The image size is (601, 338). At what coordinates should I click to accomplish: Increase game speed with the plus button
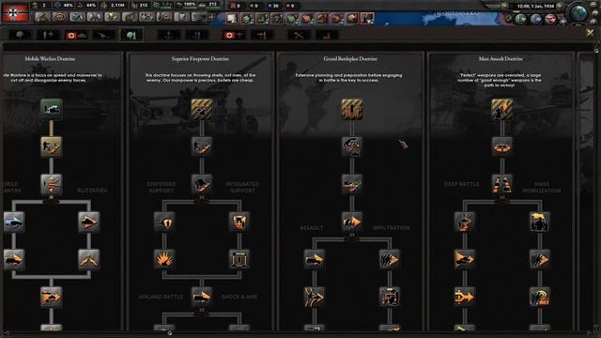tap(560, 7)
